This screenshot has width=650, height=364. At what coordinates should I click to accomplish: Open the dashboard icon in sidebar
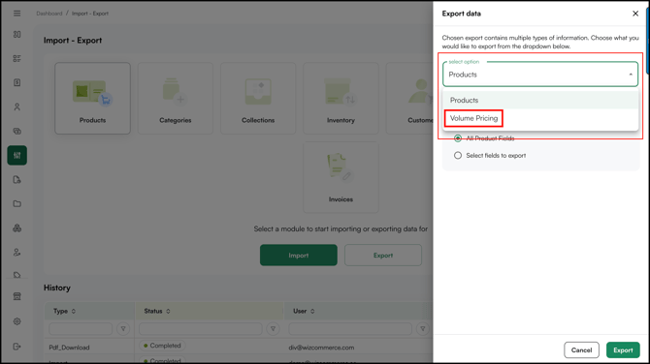pyautogui.click(x=17, y=34)
